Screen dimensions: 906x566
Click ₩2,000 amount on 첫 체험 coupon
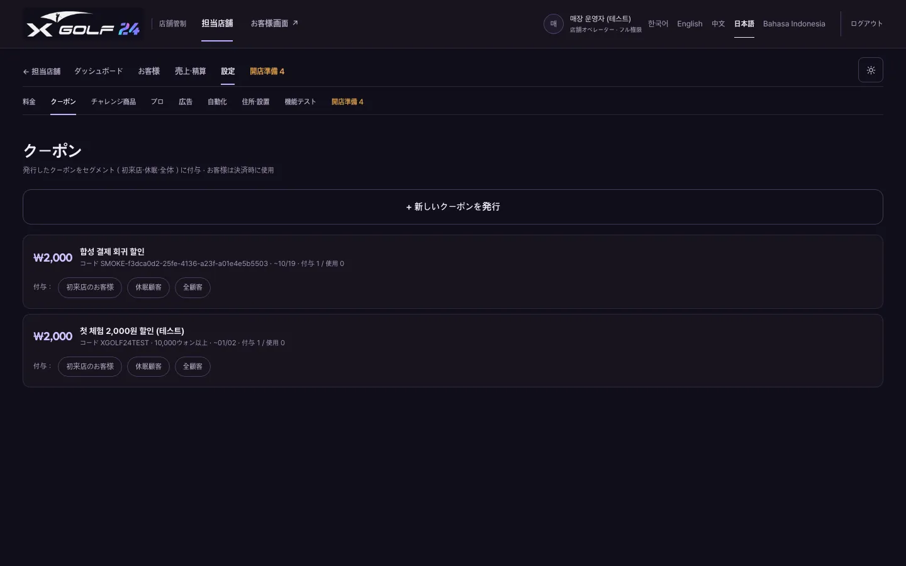[x=53, y=336]
